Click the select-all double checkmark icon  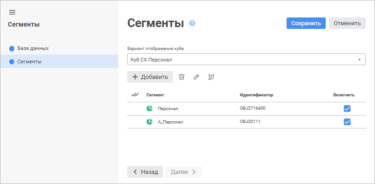tap(135, 95)
